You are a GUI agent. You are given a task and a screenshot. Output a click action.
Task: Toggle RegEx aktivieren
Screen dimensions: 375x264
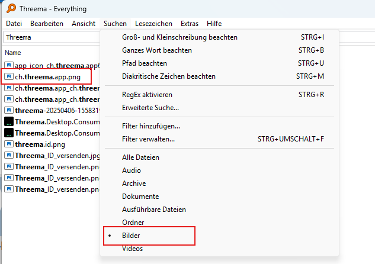(x=147, y=95)
